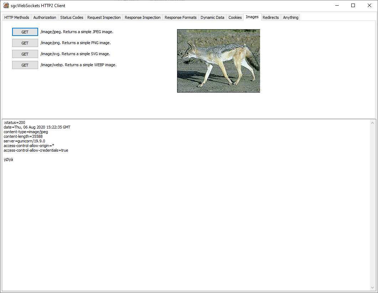Open the Request Inspection tab
The height and width of the screenshot is (293, 378).
(104, 17)
